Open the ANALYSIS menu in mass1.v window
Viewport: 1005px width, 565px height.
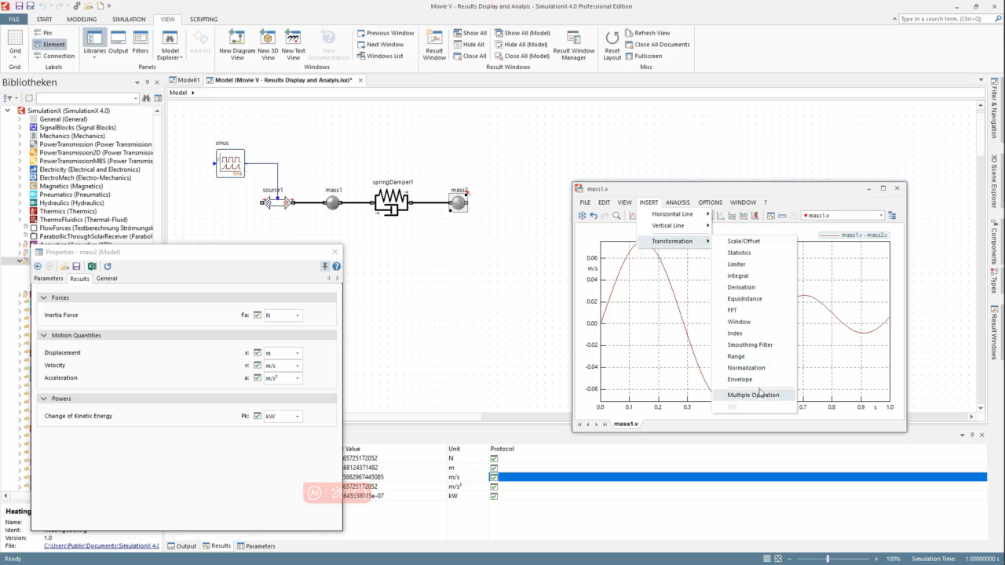(678, 202)
